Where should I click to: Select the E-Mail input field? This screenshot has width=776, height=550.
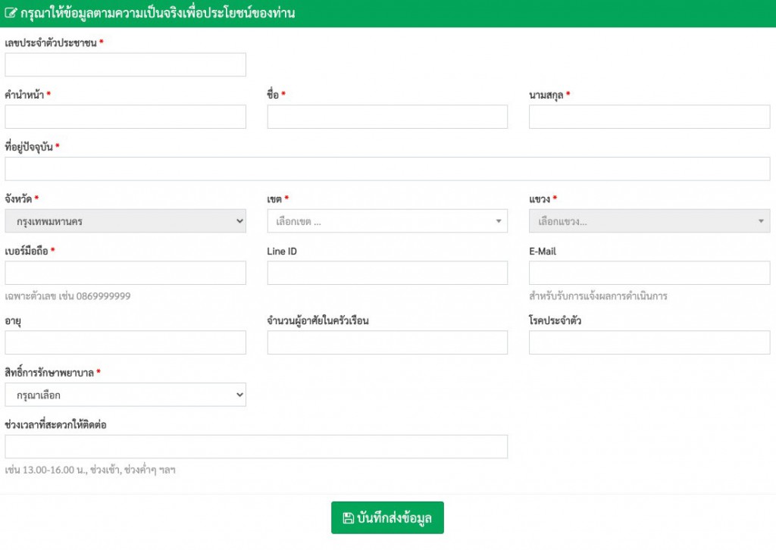pyautogui.click(x=649, y=273)
